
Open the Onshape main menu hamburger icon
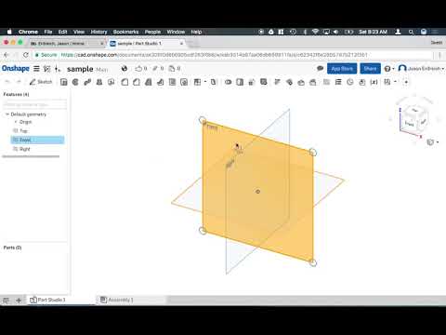36,69
